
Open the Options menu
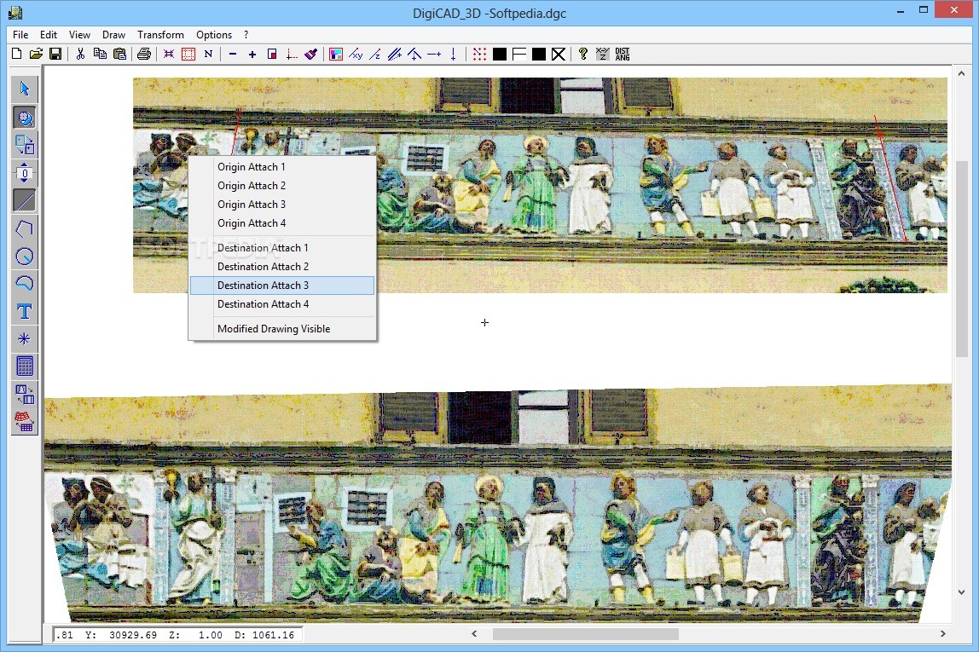(x=213, y=35)
